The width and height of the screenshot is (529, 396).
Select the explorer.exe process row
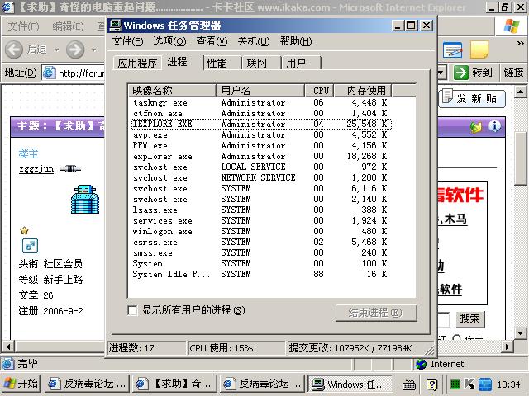[x=261, y=156]
